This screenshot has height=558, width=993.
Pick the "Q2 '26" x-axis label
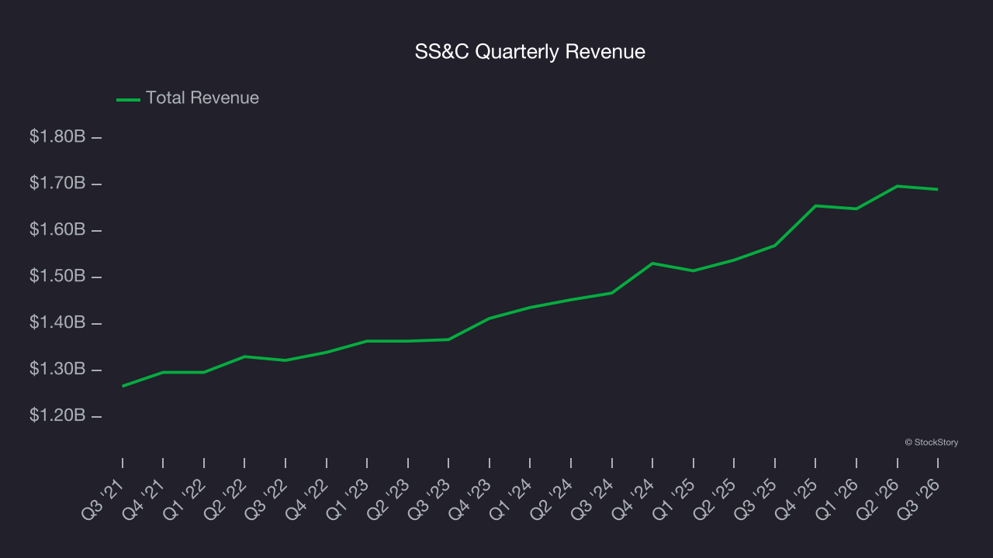point(877,498)
